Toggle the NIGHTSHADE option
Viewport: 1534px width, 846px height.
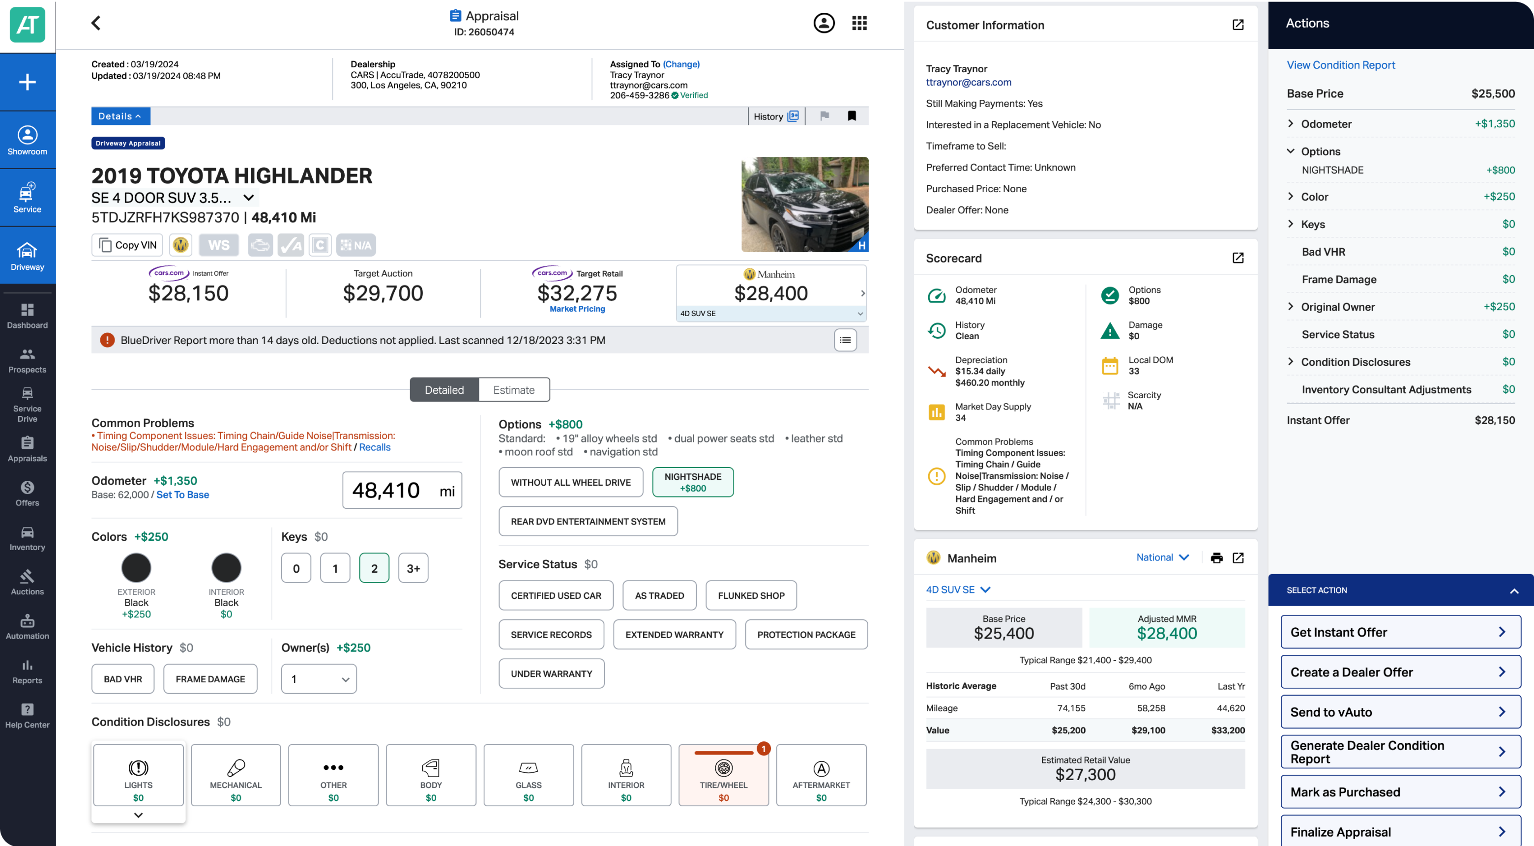[x=693, y=482]
